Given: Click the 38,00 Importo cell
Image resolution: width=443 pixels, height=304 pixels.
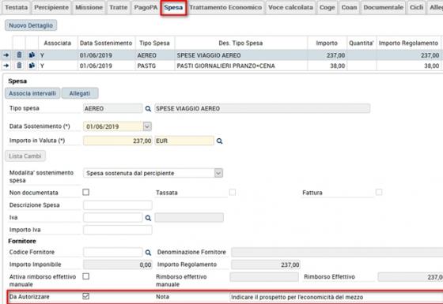Looking at the screenshot, I should pyautogui.click(x=328, y=66).
